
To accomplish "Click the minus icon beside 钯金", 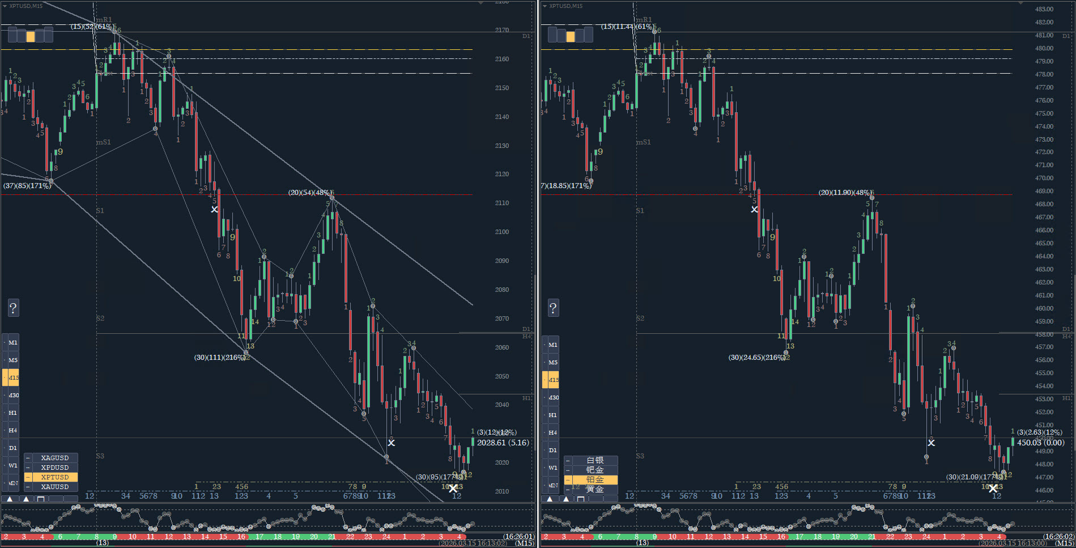I will (568, 470).
